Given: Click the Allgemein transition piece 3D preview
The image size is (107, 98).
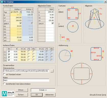Looking at the screenshot, I should coord(95,19).
